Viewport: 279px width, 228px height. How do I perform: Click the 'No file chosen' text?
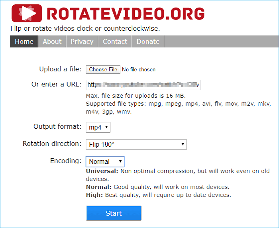[139, 70]
